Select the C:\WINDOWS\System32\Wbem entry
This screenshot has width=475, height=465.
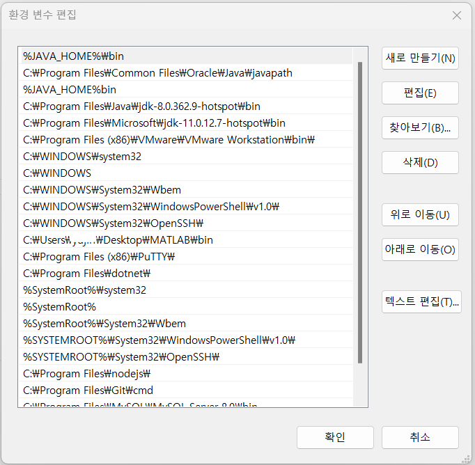[186, 190]
